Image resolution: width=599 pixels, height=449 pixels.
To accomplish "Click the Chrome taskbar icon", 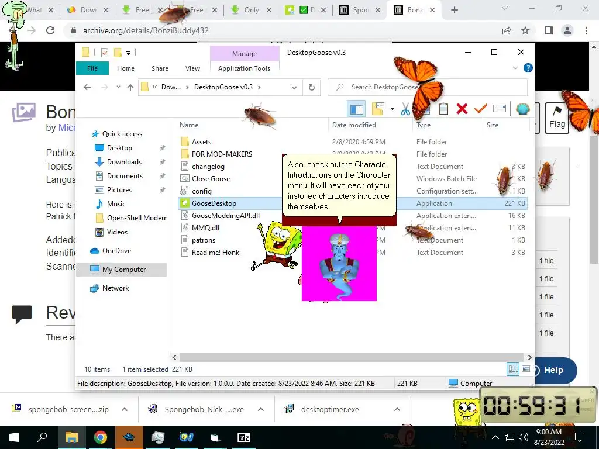I will pyautogui.click(x=100, y=437).
